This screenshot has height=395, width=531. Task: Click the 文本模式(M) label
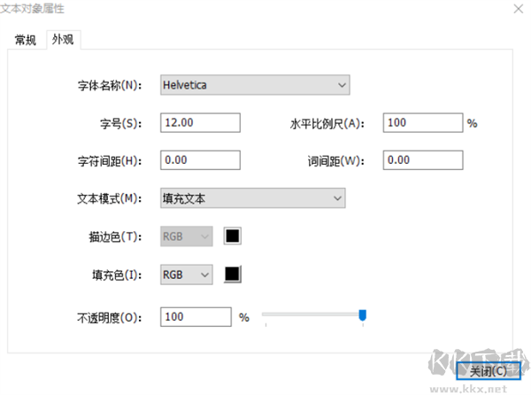[109, 199]
